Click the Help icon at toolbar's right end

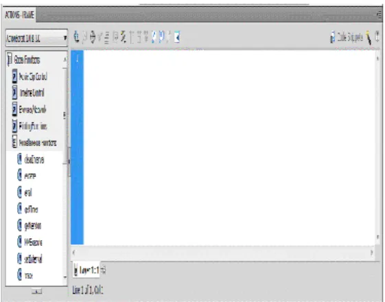377,37
